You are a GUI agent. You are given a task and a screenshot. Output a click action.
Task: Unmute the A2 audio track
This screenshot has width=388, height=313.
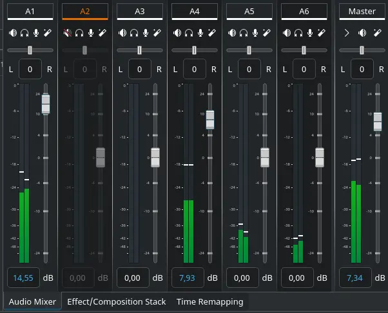[68, 33]
